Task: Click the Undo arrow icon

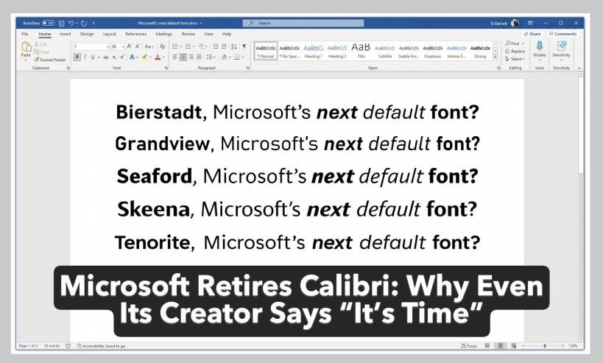Action: pos(71,23)
